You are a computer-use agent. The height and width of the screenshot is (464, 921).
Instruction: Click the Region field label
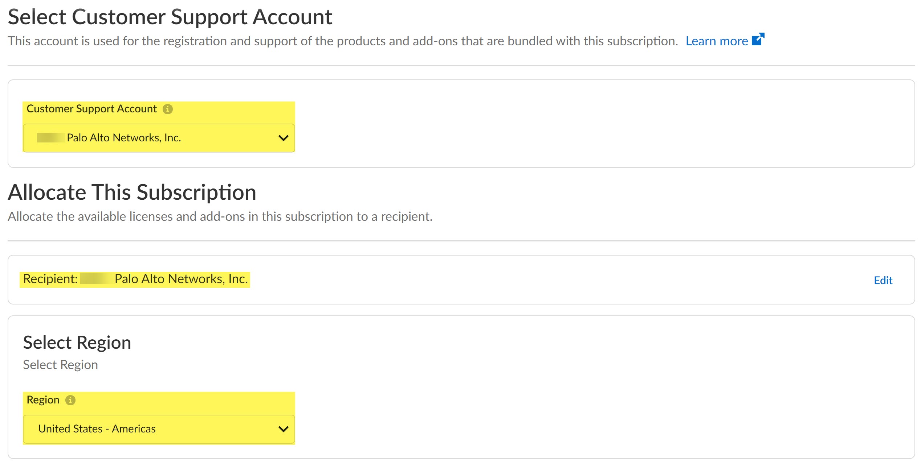tap(43, 400)
